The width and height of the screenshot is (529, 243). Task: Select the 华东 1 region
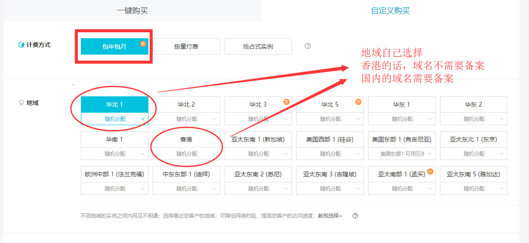pos(402,105)
